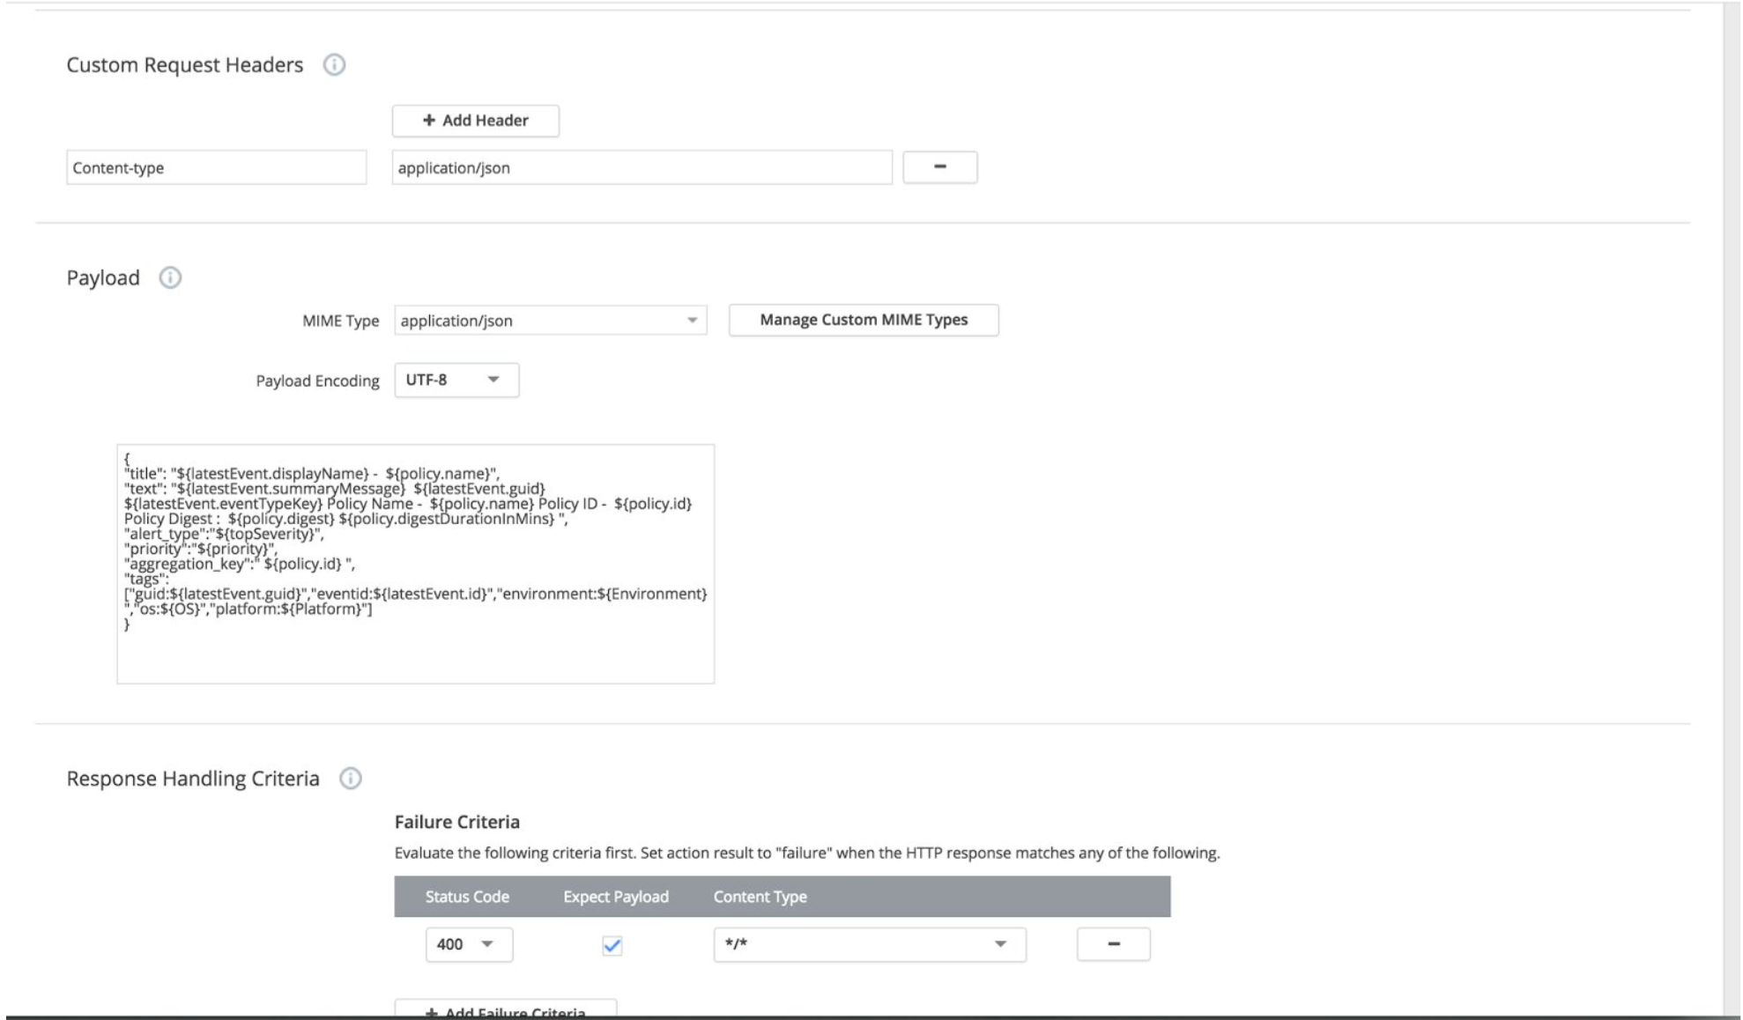Screen dimensions: 1743x1020
Task: Remove the 400 failure criteria row
Action: [1113, 944]
